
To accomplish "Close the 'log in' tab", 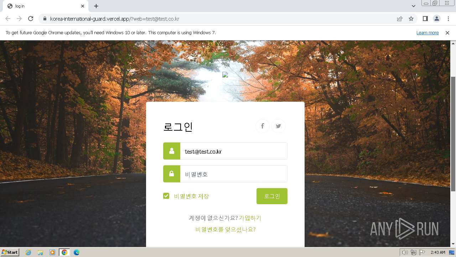I will tap(83, 6).
